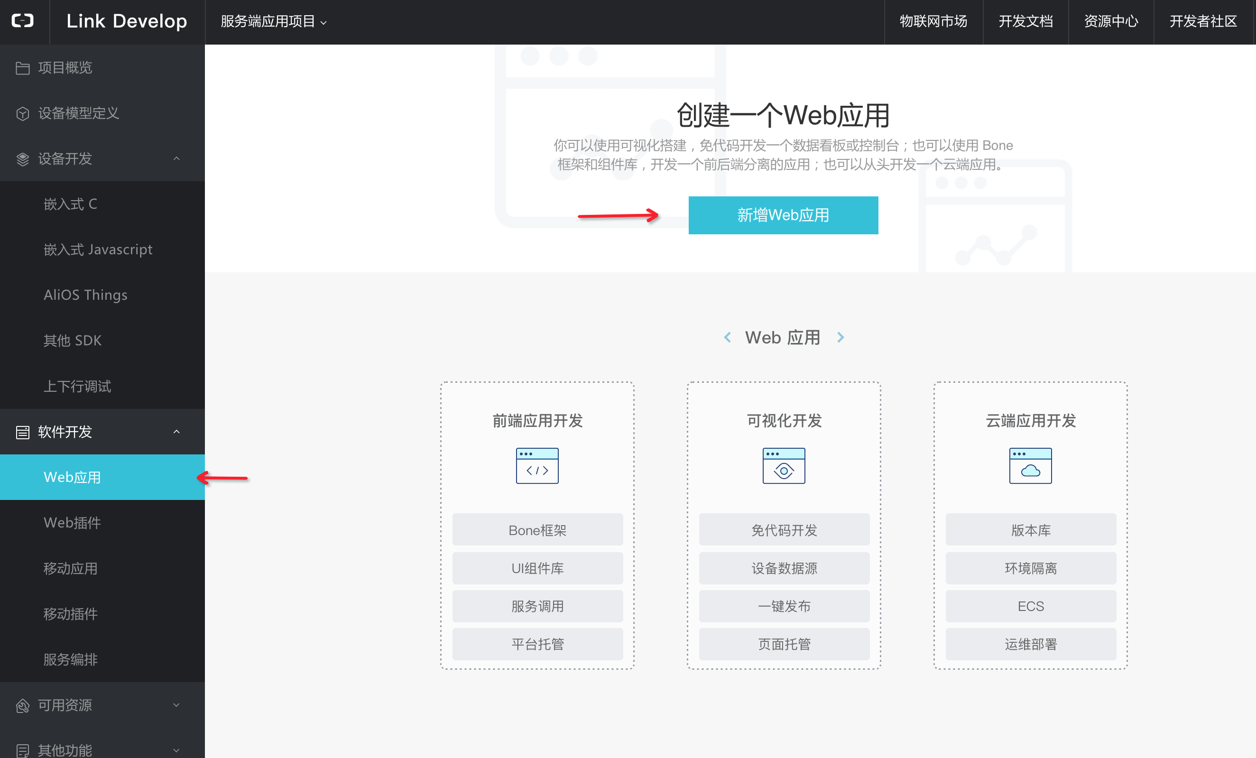Click the 页面托管 button
This screenshot has width=1256, height=758.
(x=784, y=644)
